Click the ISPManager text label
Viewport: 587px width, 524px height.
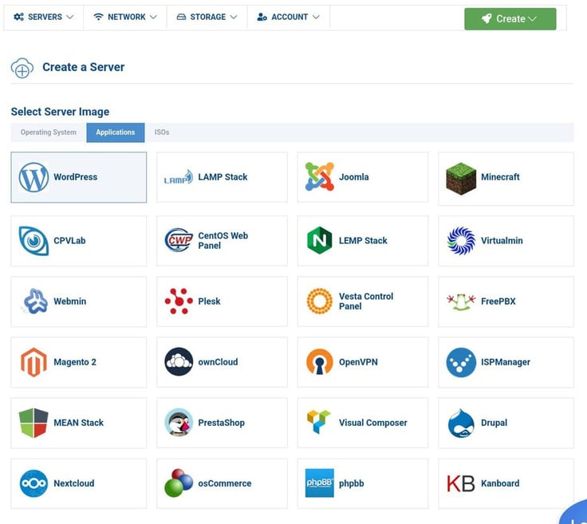pyautogui.click(x=506, y=362)
